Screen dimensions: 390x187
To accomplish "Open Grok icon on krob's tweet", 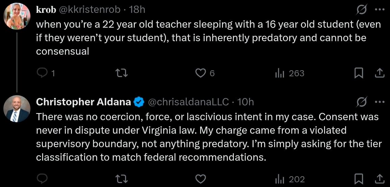I will coord(362,10).
